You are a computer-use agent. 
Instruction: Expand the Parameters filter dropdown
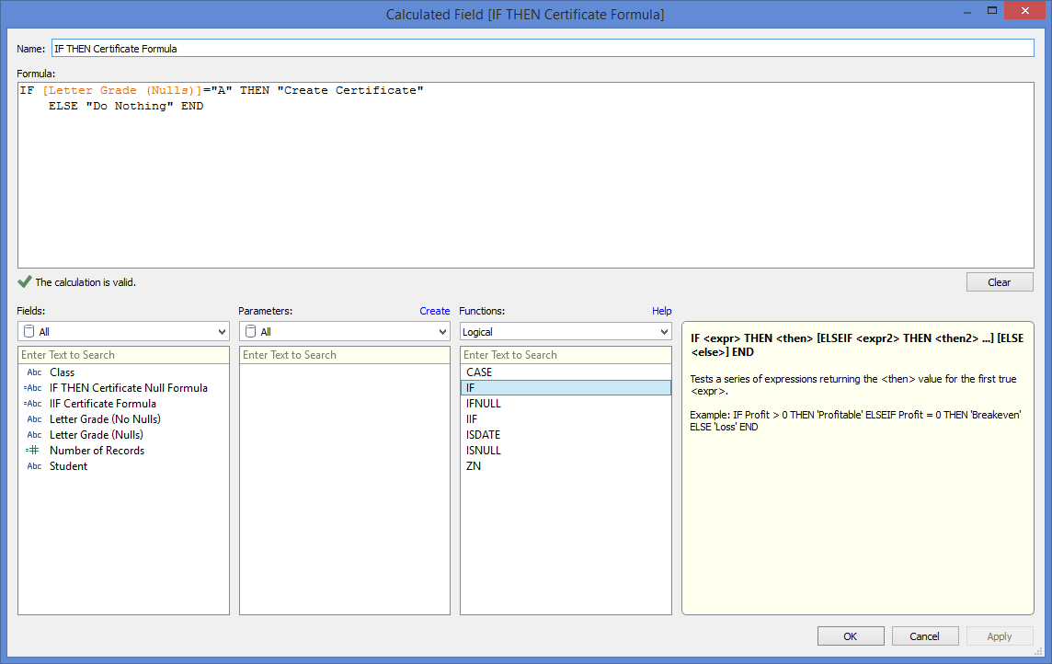[441, 332]
